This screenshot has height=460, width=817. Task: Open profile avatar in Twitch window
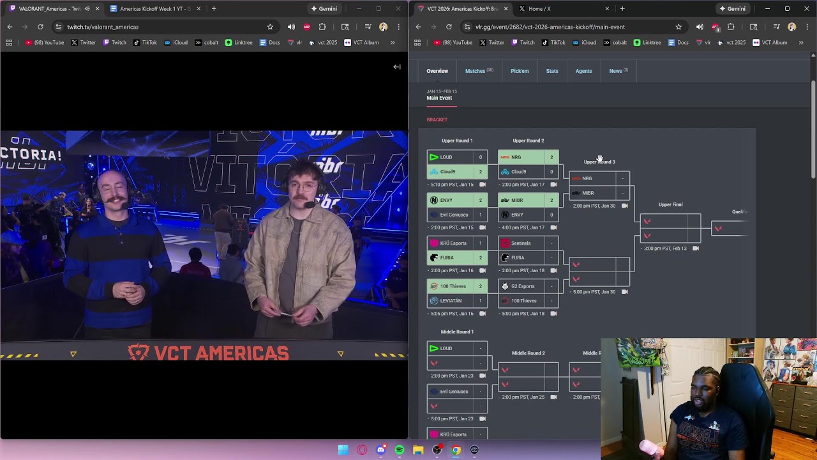(x=383, y=27)
